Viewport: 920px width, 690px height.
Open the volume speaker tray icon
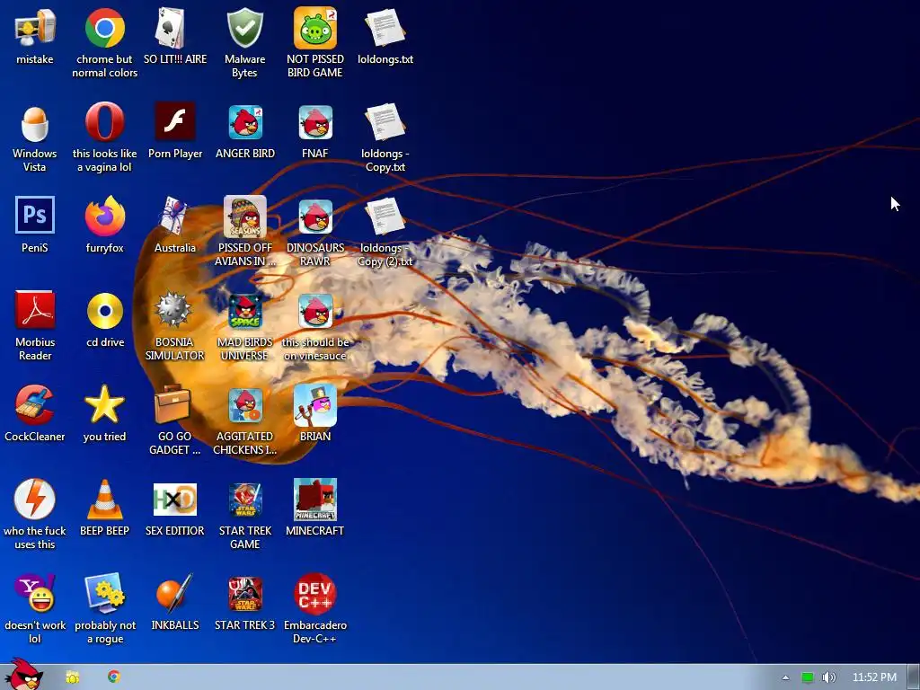[828, 677]
